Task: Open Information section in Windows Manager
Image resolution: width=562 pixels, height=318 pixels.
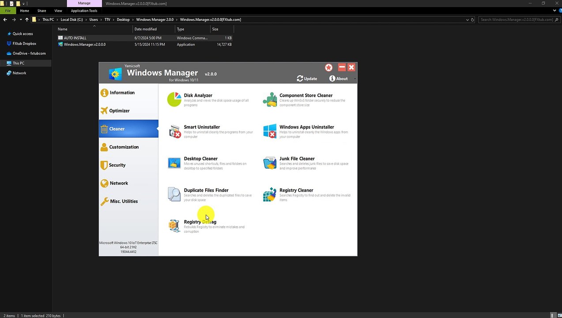Action: [128, 93]
